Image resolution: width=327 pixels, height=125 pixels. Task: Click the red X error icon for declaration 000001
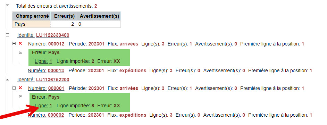[x=20, y=88]
